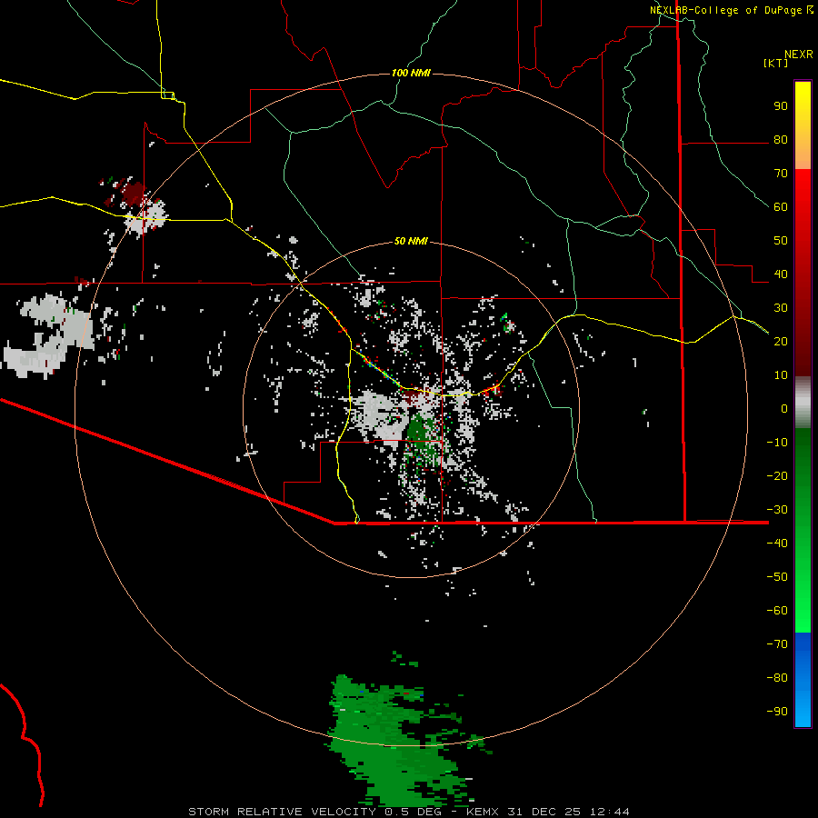Click the "STORM RELATIVE VELOCITY" product title

(x=282, y=812)
